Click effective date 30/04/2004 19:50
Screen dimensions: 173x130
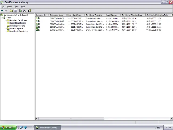tap(129, 18)
